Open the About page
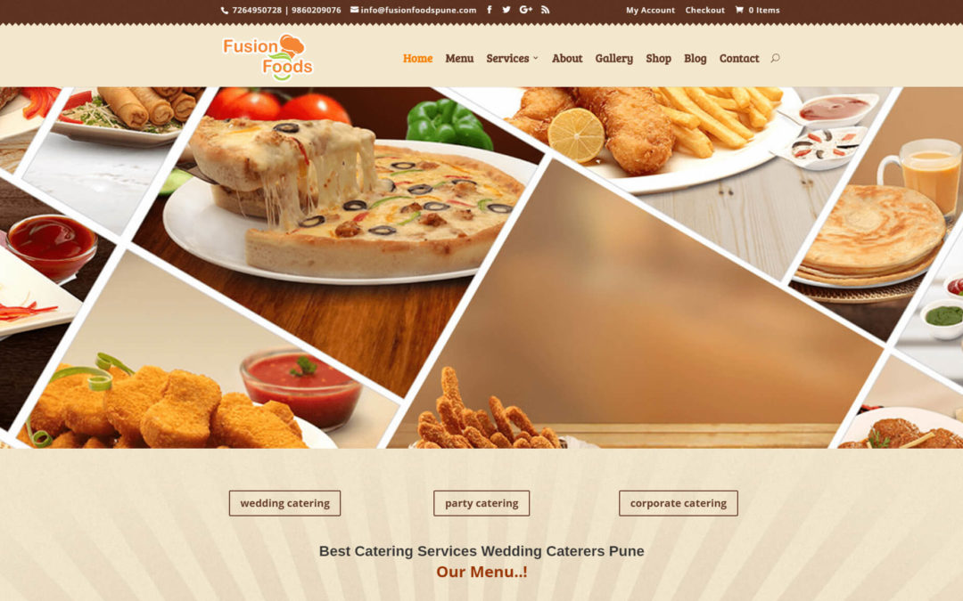The width and height of the screenshot is (963, 601). click(567, 58)
